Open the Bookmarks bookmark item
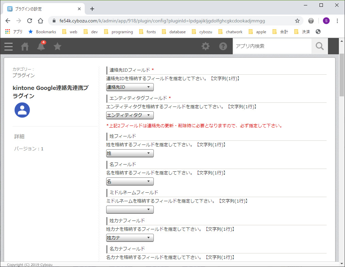 coord(42,32)
